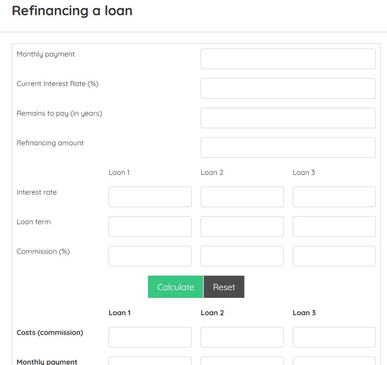Click the Loan 1 Commission (%) field
Image resolution: width=387 pixels, height=365 pixels.
[150, 256]
